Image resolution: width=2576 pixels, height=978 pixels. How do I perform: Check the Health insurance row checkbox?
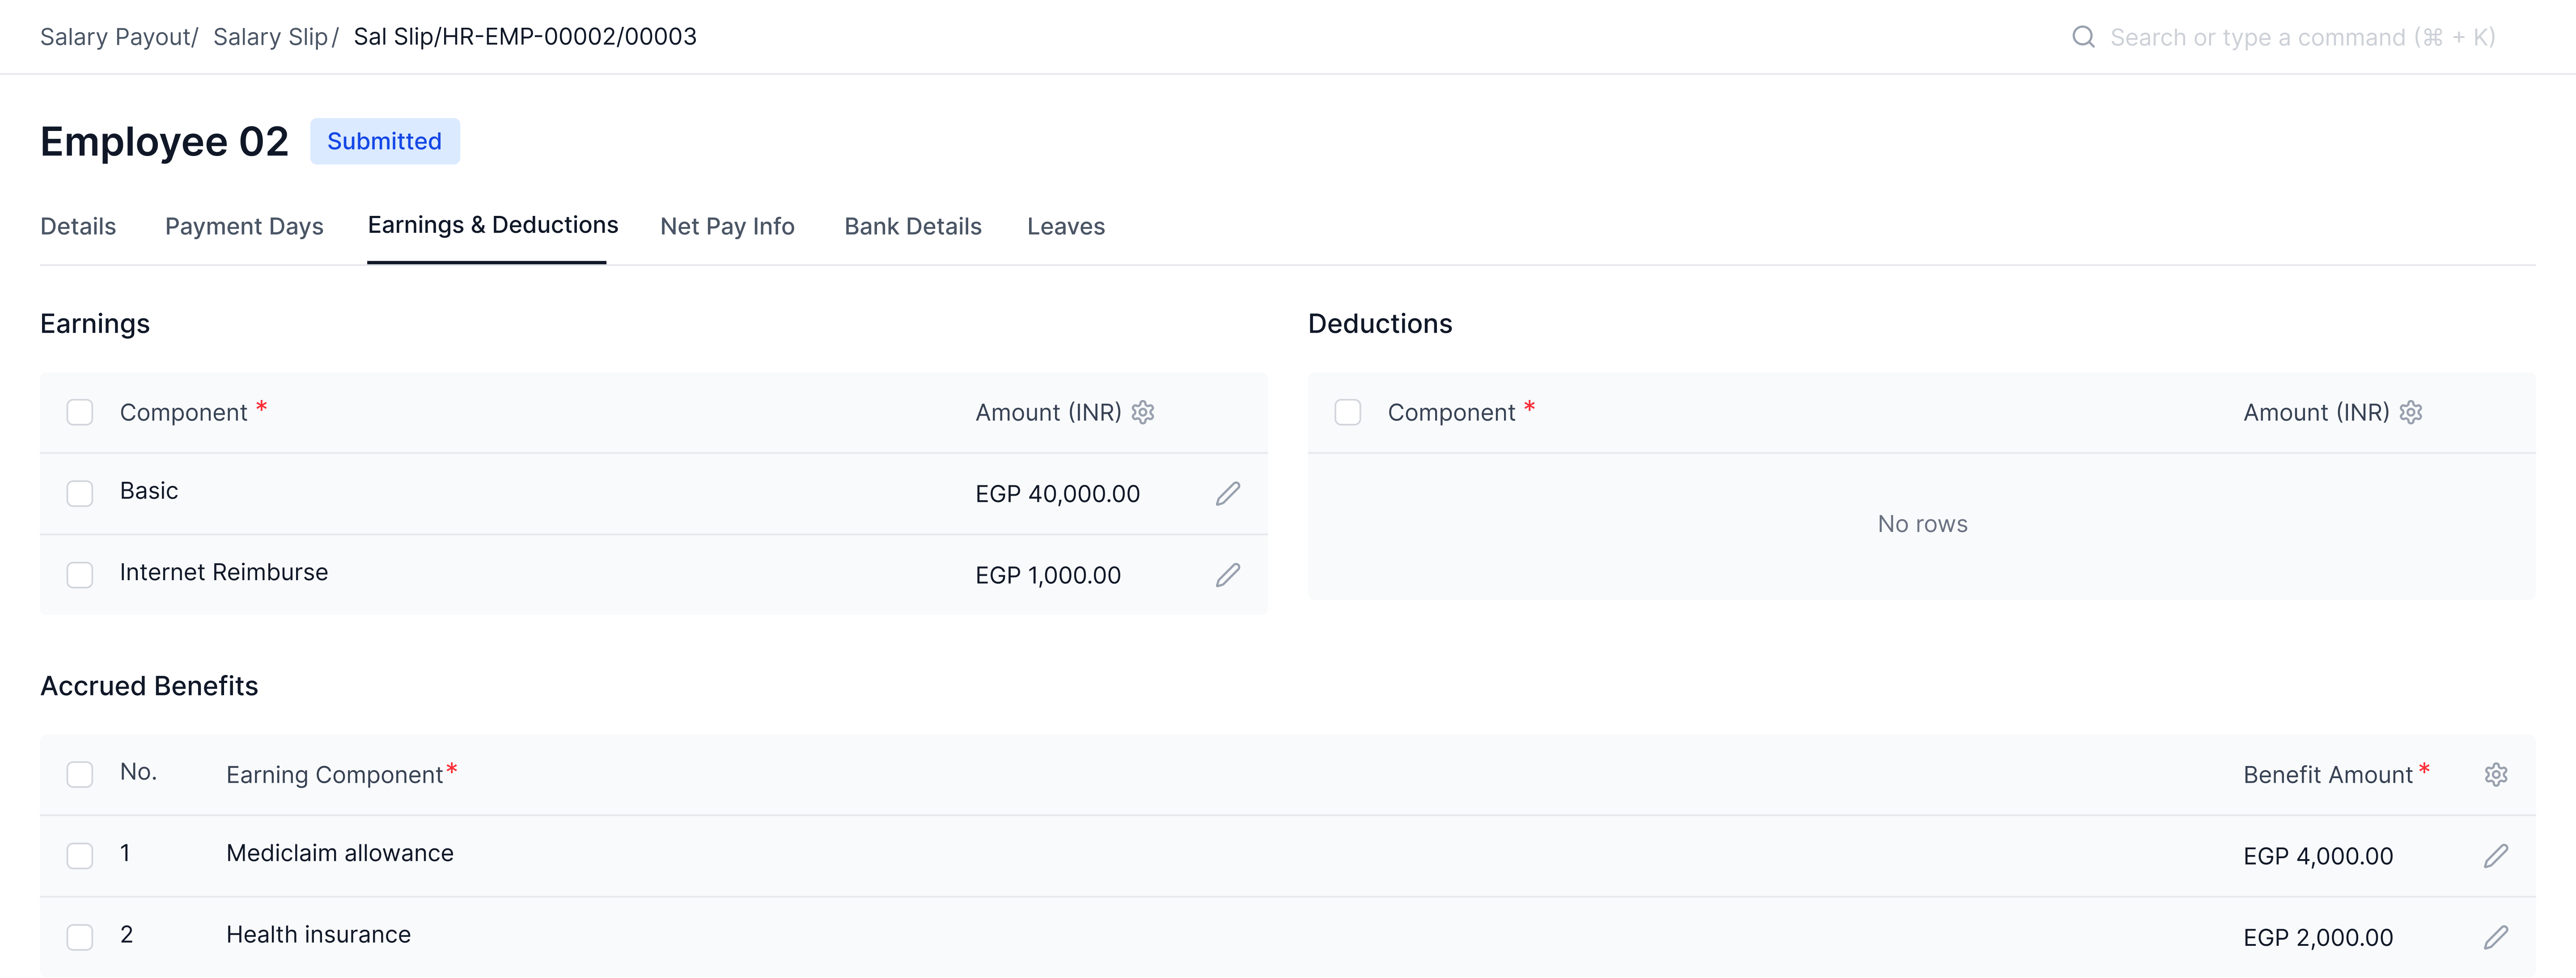80,937
